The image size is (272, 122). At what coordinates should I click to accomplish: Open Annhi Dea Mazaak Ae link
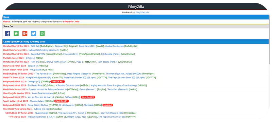[42, 93]
